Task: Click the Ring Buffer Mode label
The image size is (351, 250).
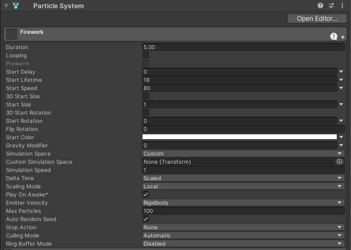Action: pyautogui.click(x=28, y=244)
